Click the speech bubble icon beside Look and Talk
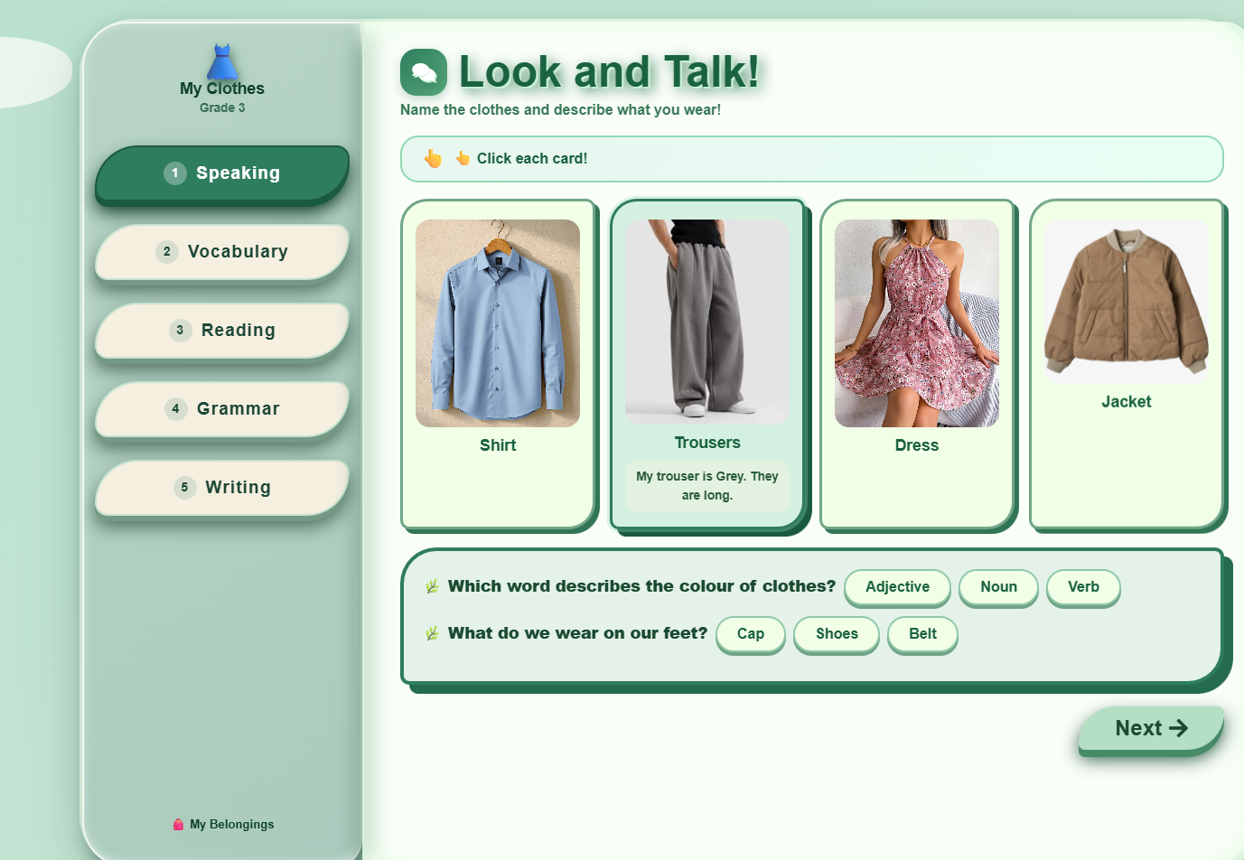 click(x=424, y=72)
